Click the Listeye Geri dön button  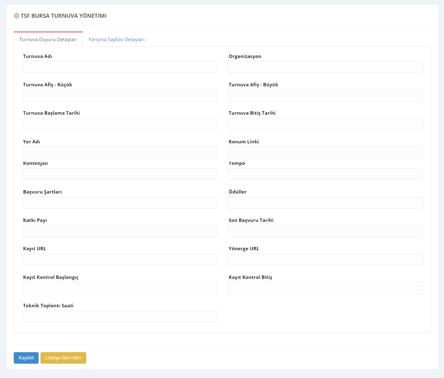point(63,358)
